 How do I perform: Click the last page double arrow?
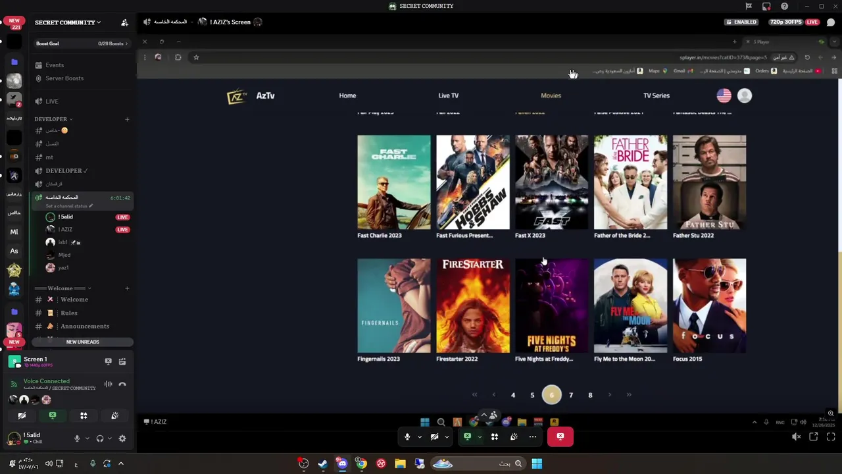pos(629,395)
